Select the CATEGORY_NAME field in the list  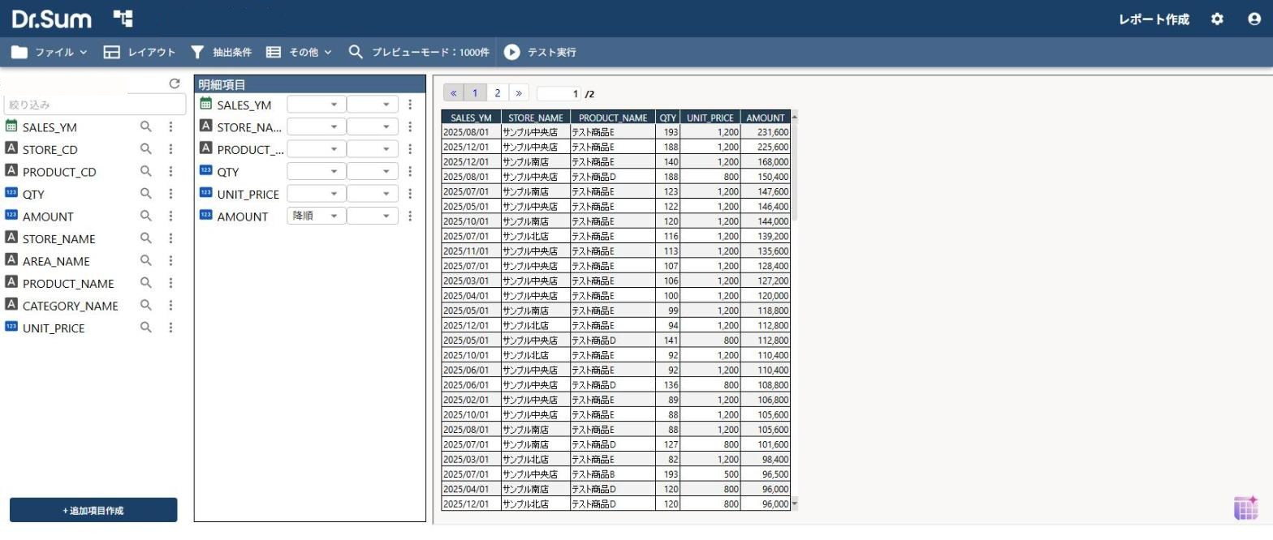point(71,305)
